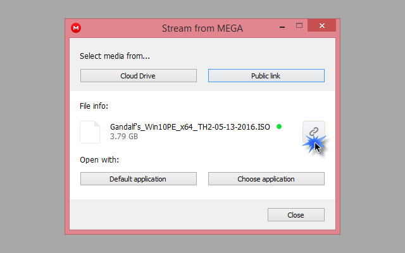The width and height of the screenshot is (405, 253).
Task: Click the Close button at bottom
Action: pyautogui.click(x=296, y=215)
